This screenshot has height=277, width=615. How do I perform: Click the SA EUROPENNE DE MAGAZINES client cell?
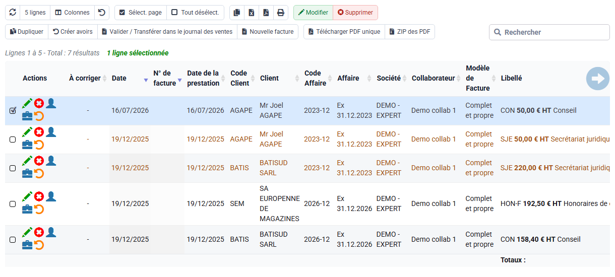point(279,204)
